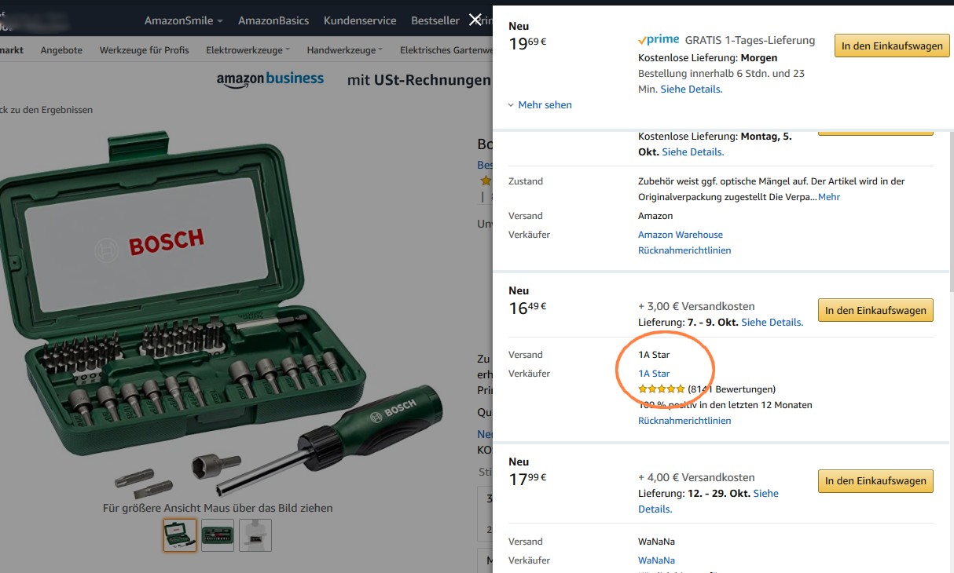View Amazon Warehouse Rücknahmerichtlinien
954x573 pixels.
point(684,250)
